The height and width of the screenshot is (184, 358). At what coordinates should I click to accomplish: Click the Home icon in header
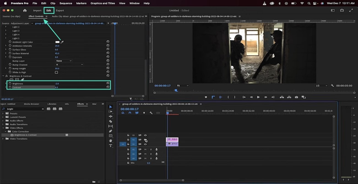(x=25, y=10)
